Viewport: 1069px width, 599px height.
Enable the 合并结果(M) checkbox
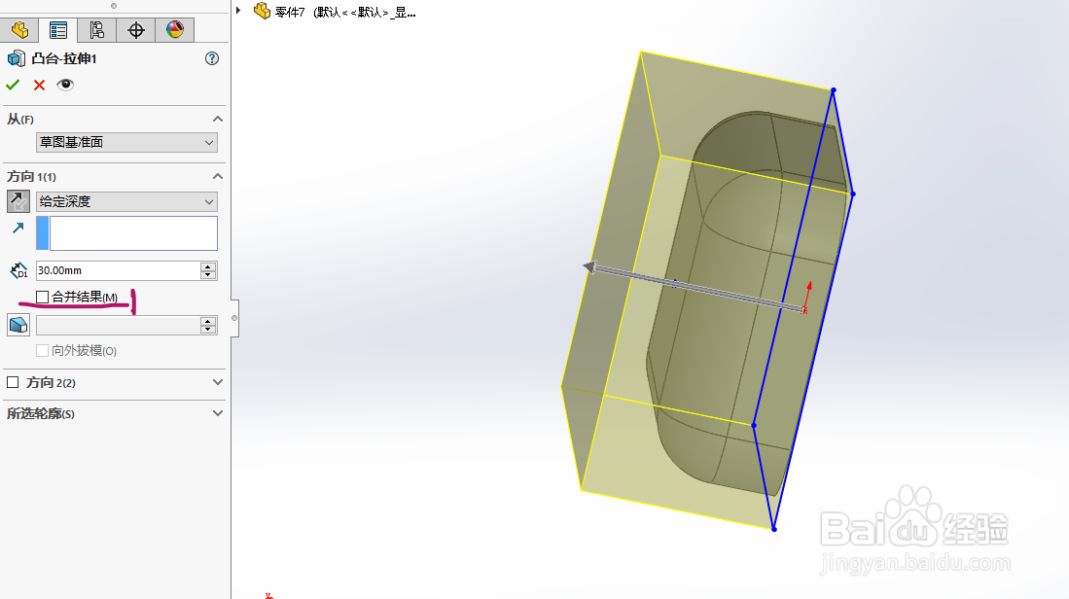pyautogui.click(x=42, y=296)
